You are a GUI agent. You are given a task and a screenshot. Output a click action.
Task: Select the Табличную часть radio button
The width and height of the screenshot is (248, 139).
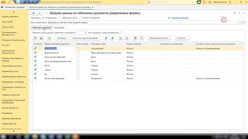60,18
